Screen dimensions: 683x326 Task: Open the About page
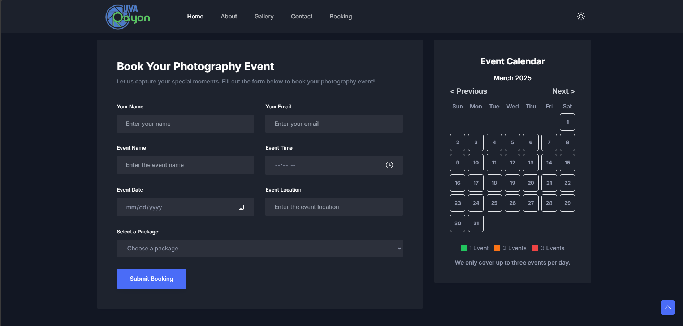click(x=229, y=16)
